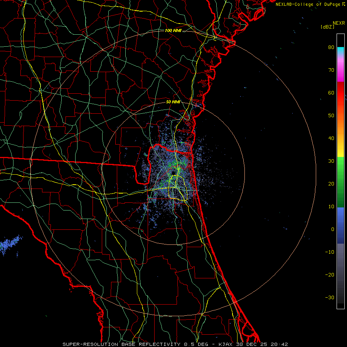
Task: Click the 10 value on the dBZ scale
Action: [x=331, y=207]
